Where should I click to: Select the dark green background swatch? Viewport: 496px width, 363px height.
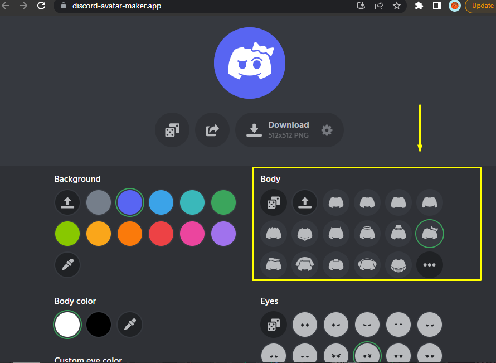click(223, 202)
